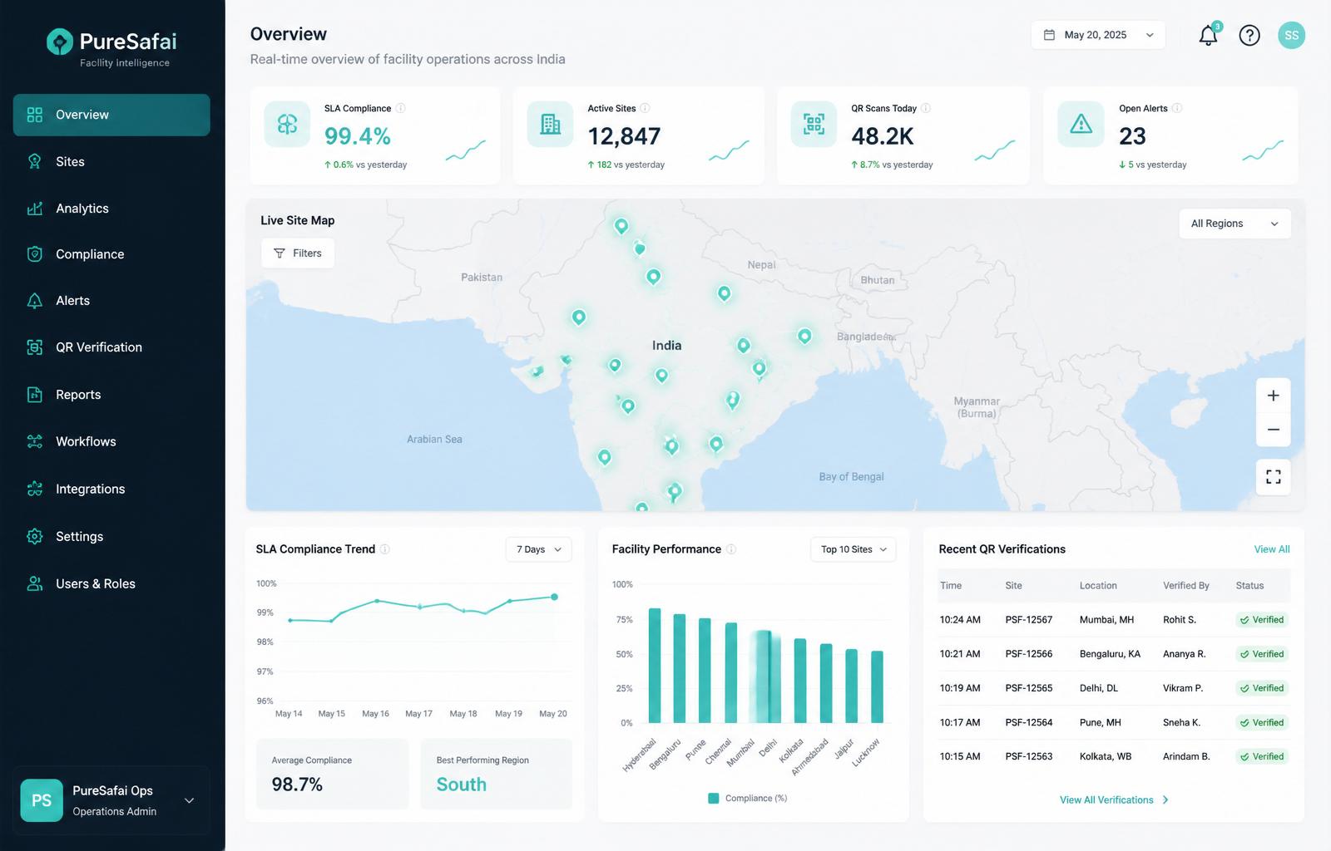Go to the Overview menu item
The image size is (1331, 851).
tap(111, 115)
